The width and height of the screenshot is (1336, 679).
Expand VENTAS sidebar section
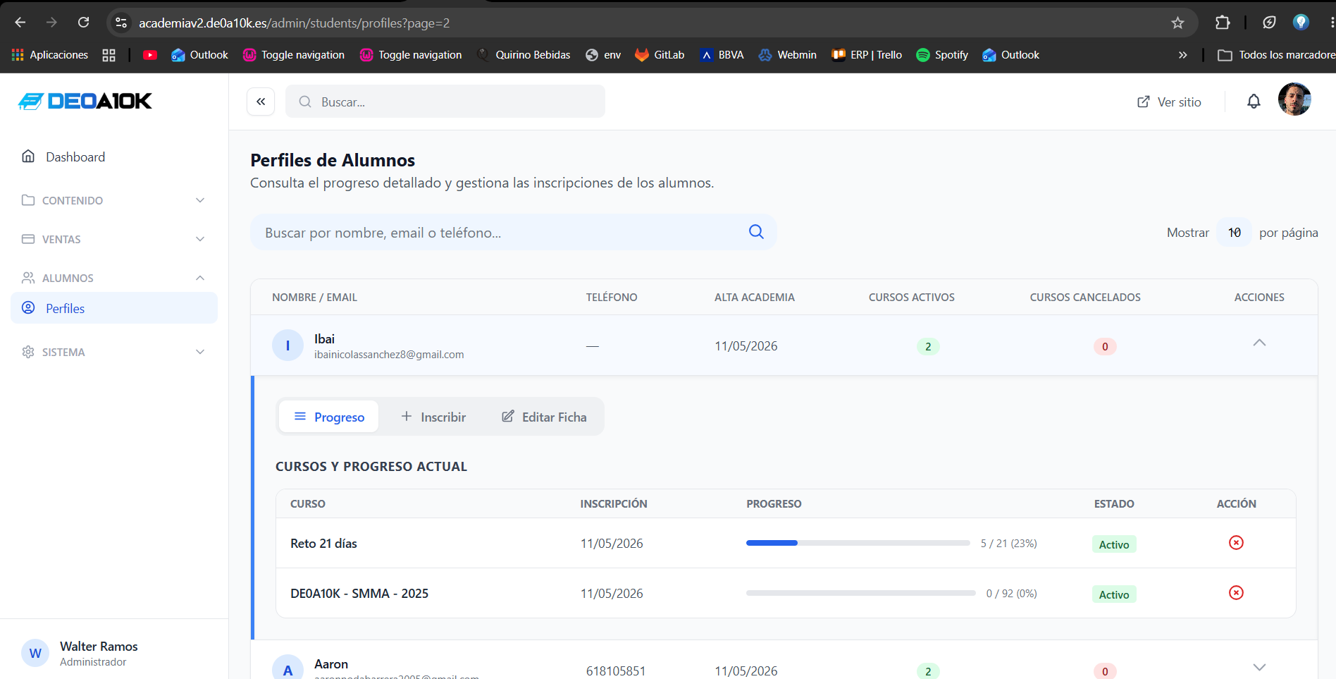[x=113, y=239]
